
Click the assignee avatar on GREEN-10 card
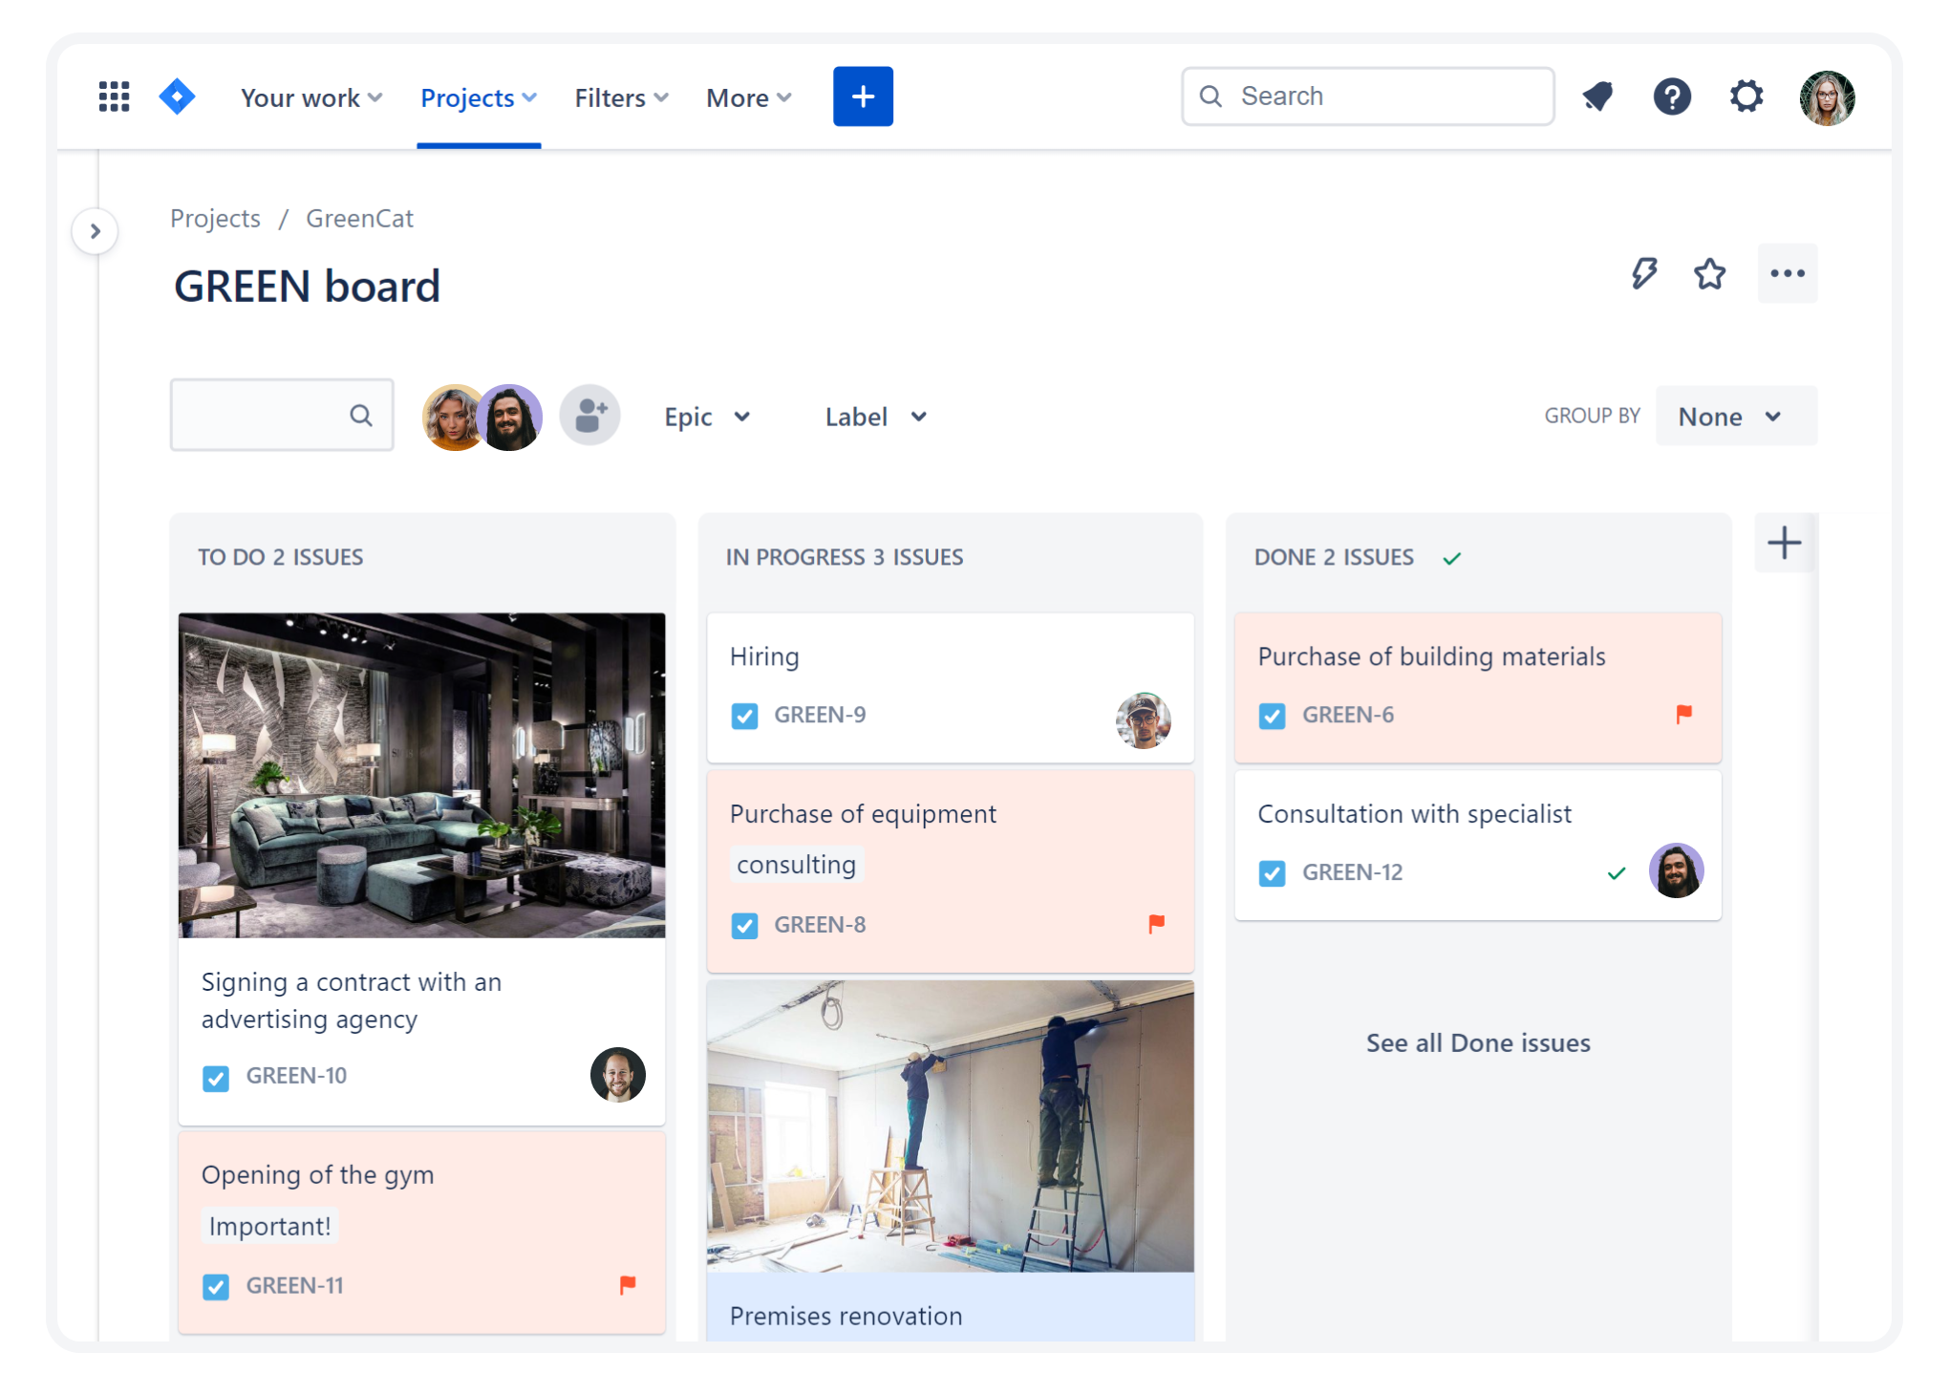[618, 1075]
